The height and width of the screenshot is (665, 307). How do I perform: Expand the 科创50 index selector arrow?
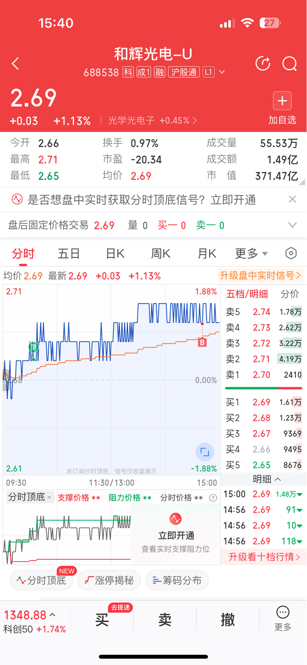(52, 615)
